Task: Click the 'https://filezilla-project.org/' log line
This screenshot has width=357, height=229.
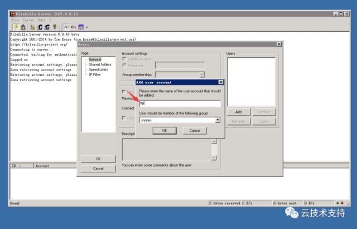Action: pos(38,44)
